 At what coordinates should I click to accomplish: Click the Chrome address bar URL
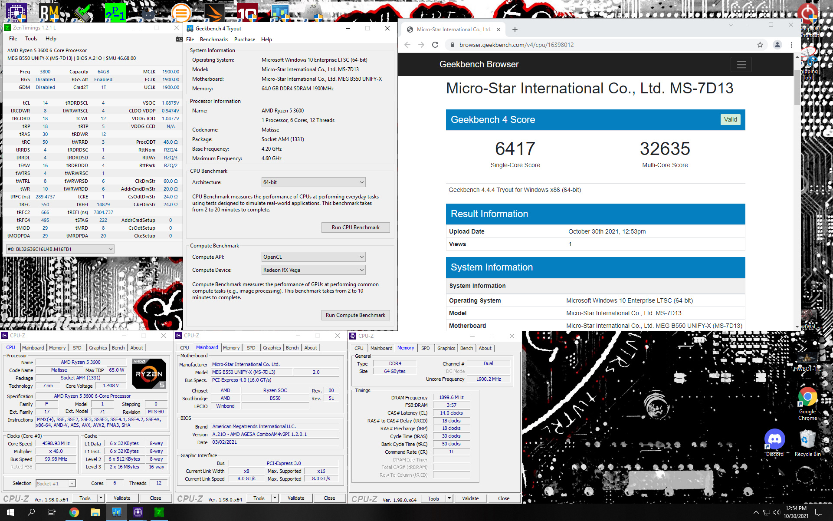click(x=516, y=45)
